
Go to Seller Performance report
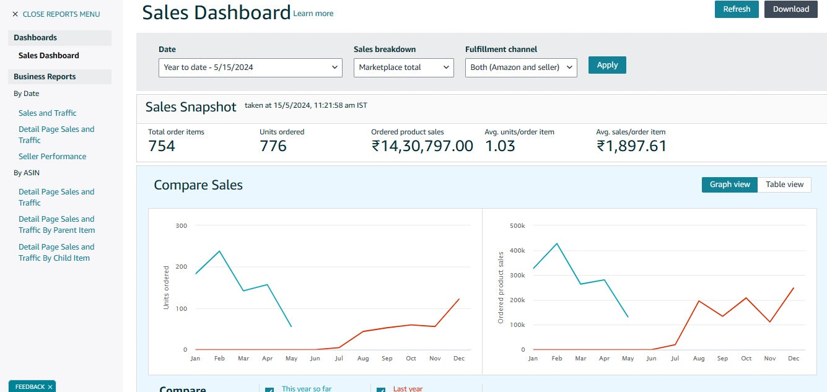pos(53,157)
